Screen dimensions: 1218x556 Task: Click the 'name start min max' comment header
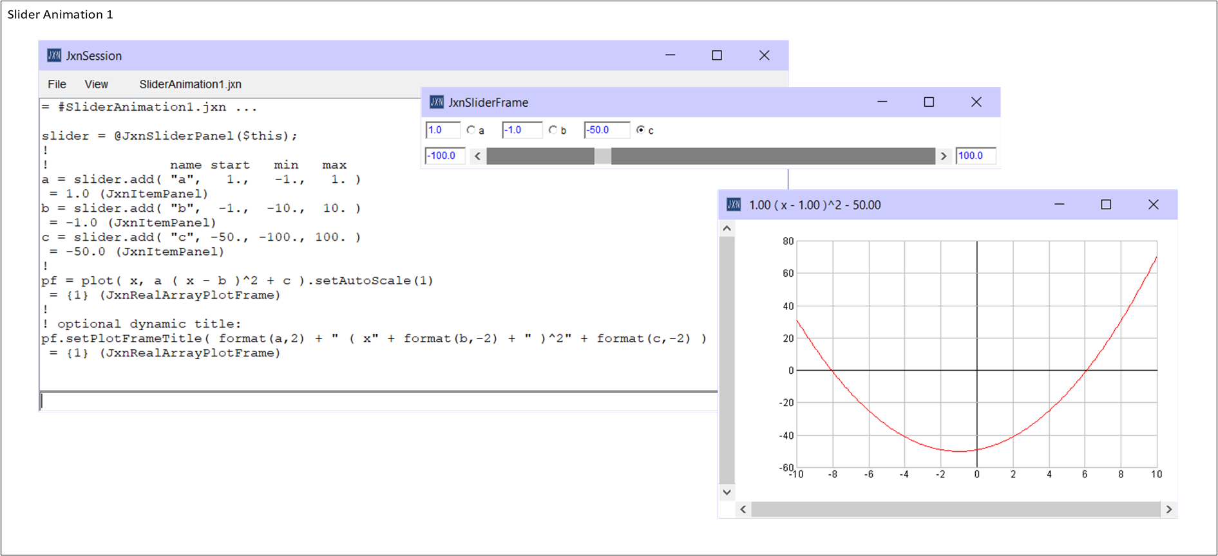(x=258, y=165)
